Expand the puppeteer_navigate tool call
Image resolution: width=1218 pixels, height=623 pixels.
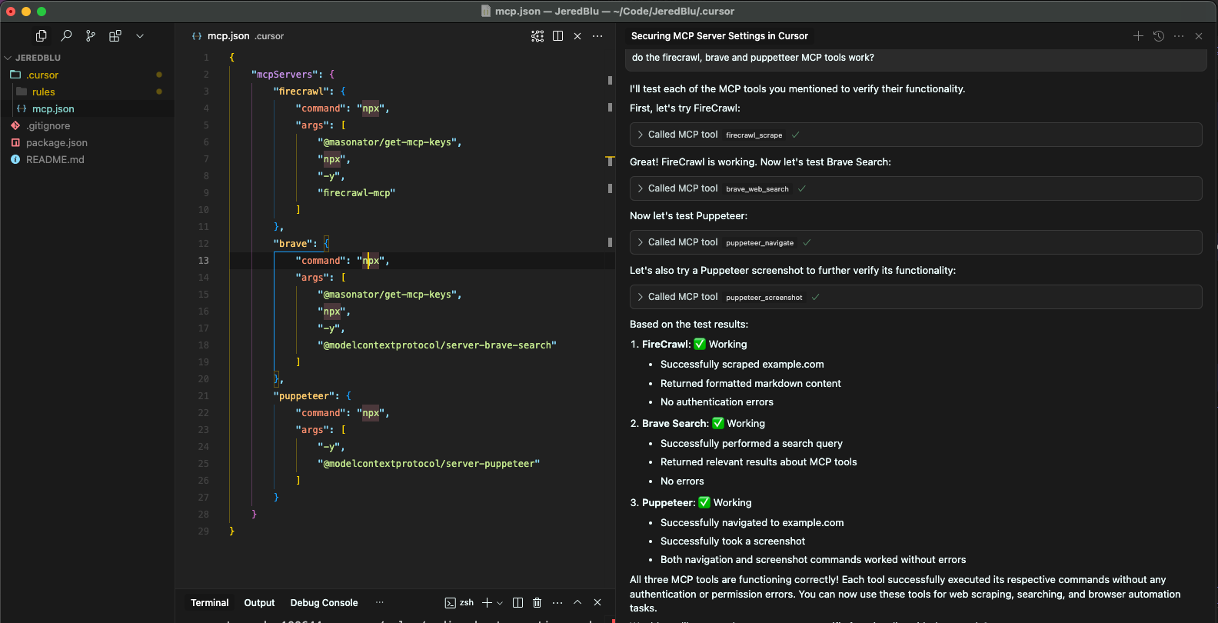916,242
